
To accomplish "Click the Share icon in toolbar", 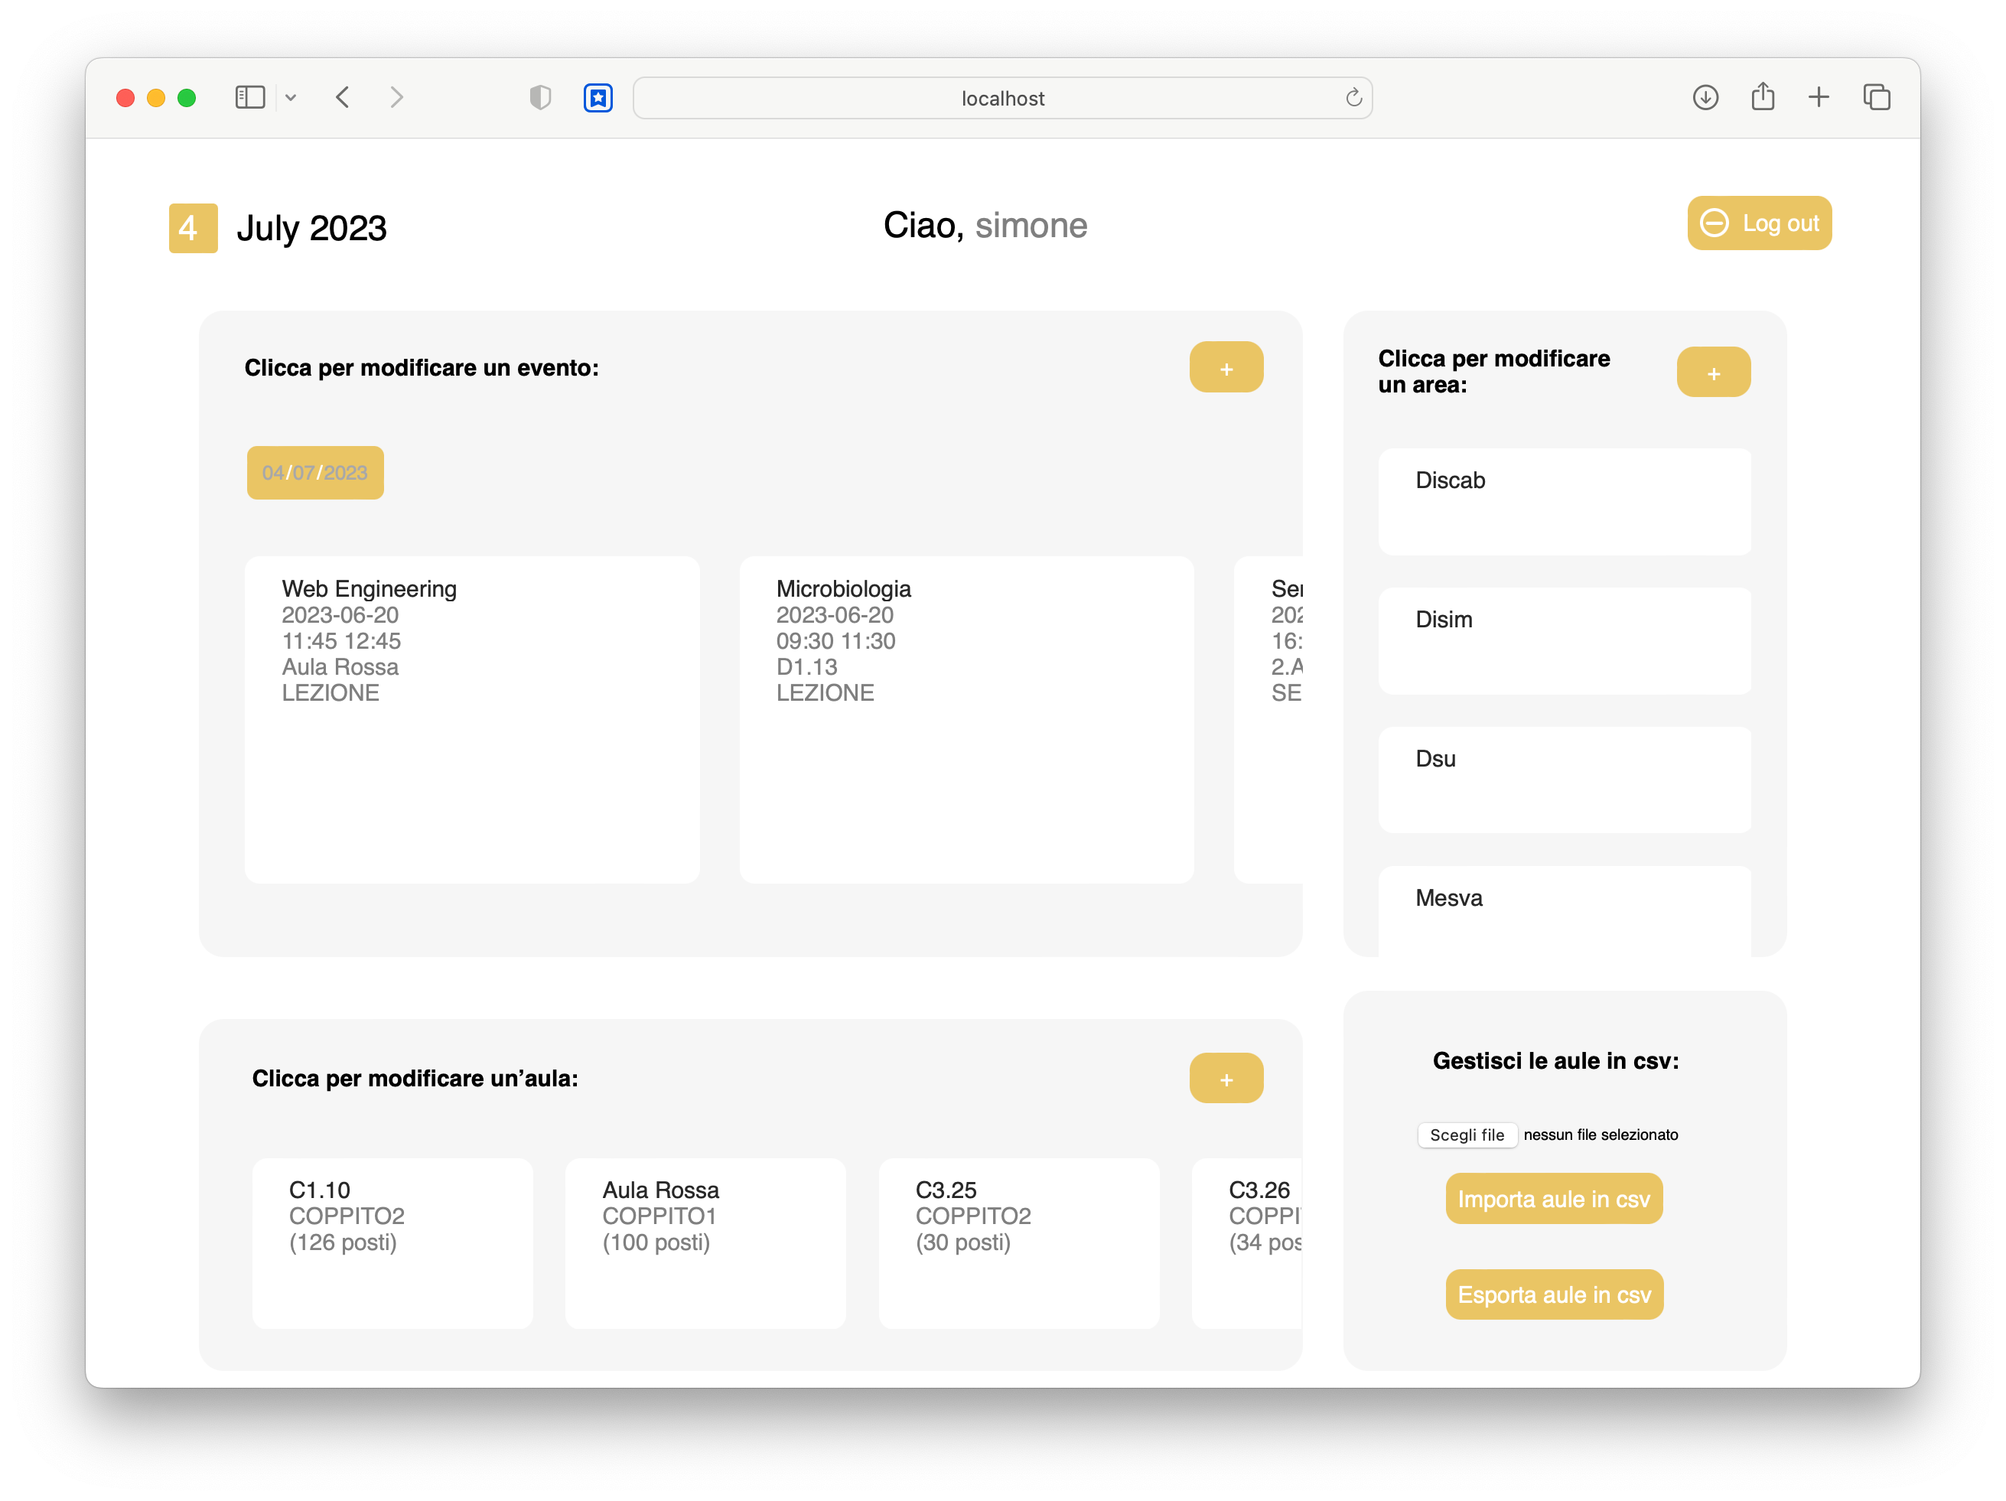I will click(x=1762, y=96).
